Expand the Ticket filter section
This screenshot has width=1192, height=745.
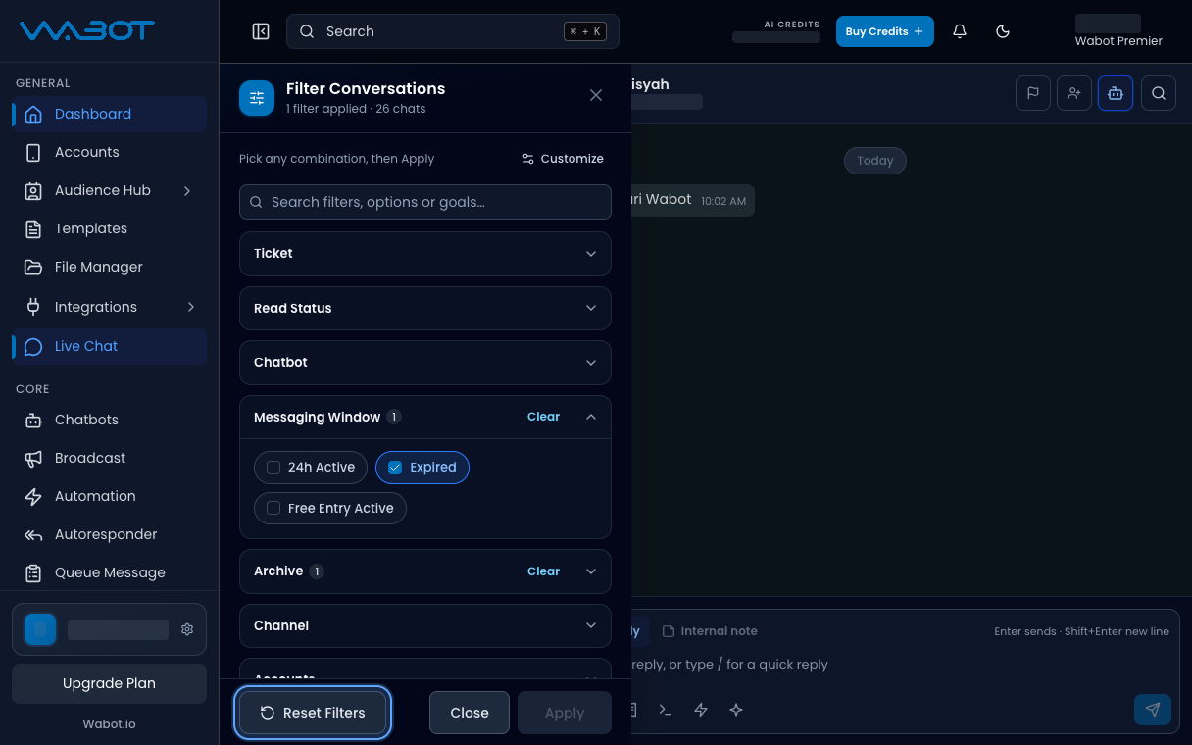425,254
